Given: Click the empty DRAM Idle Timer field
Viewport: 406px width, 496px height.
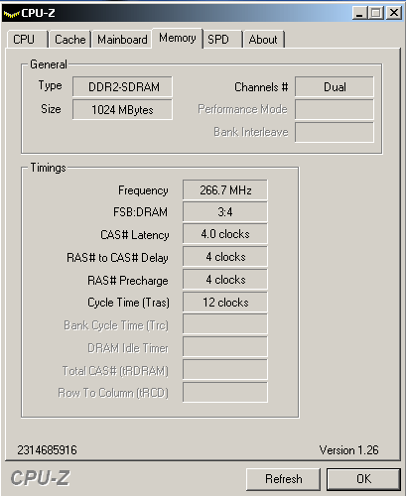Looking at the screenshot, I should (x=225, y=347).
